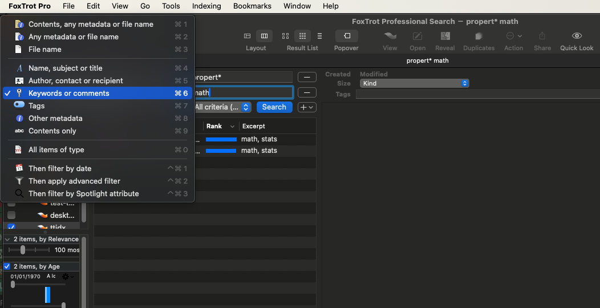
Task: Toggle the '2 items, by Age' checkbox
Action: click(x=7, y=266)
